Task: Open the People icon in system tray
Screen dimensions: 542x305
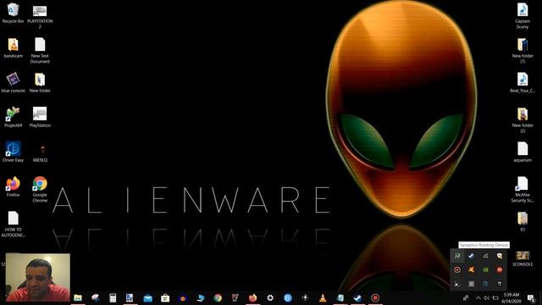Action: pyautogui.click(x=466, y=297)
